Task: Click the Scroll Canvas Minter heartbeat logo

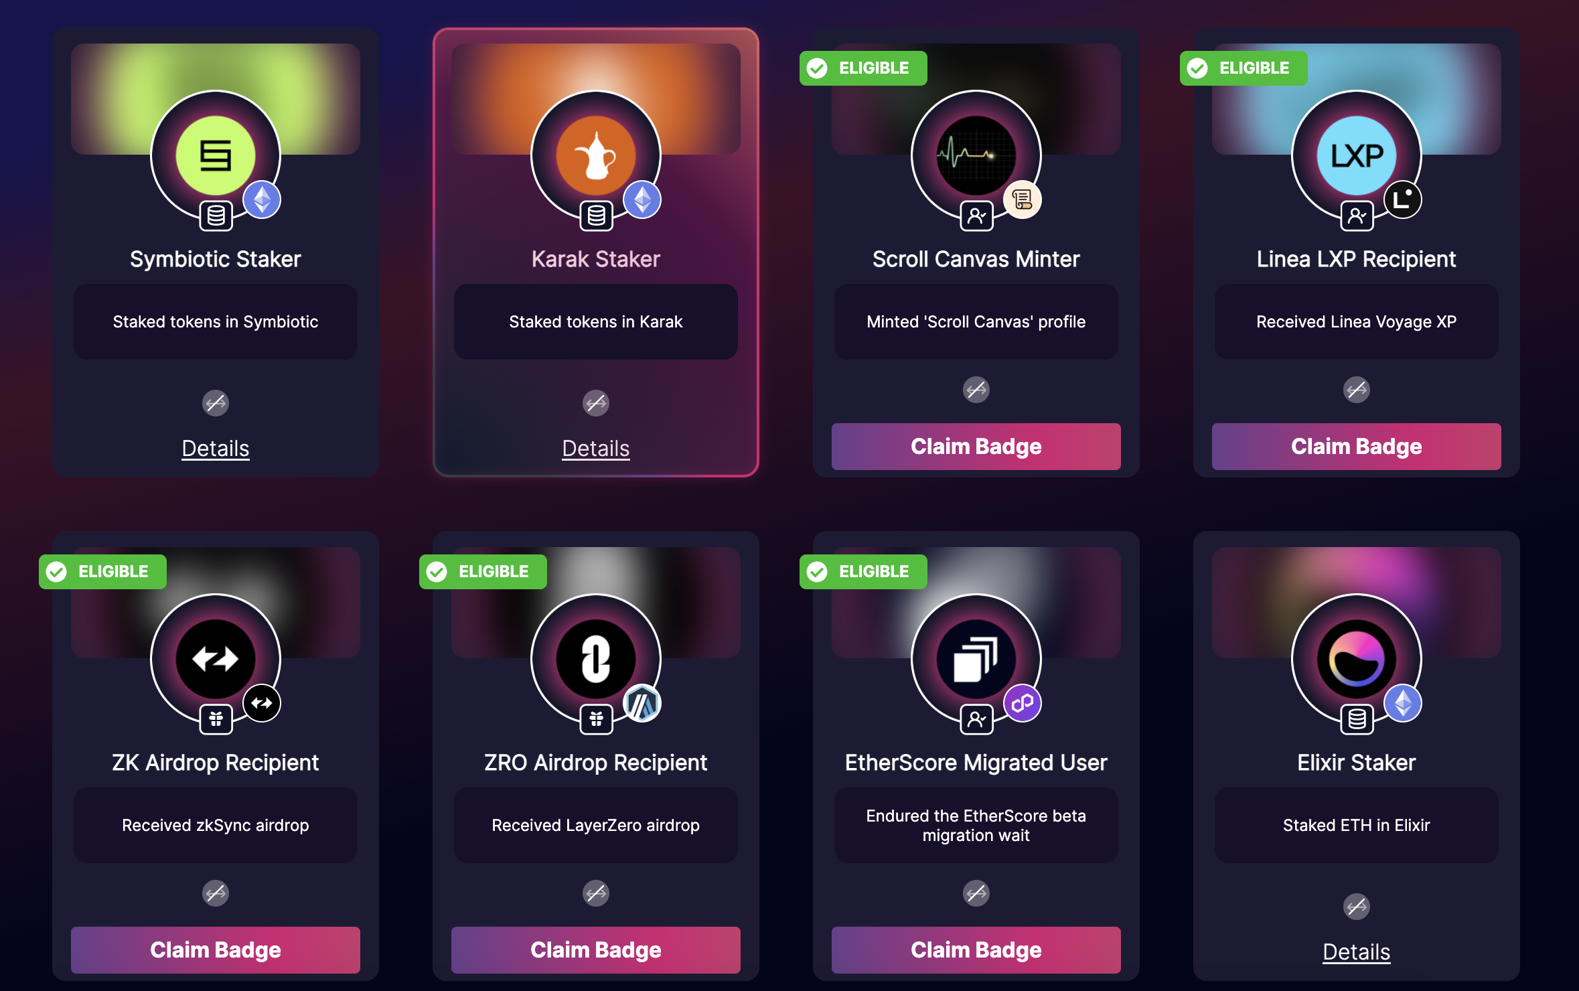Action: click(x=976, y=155)
